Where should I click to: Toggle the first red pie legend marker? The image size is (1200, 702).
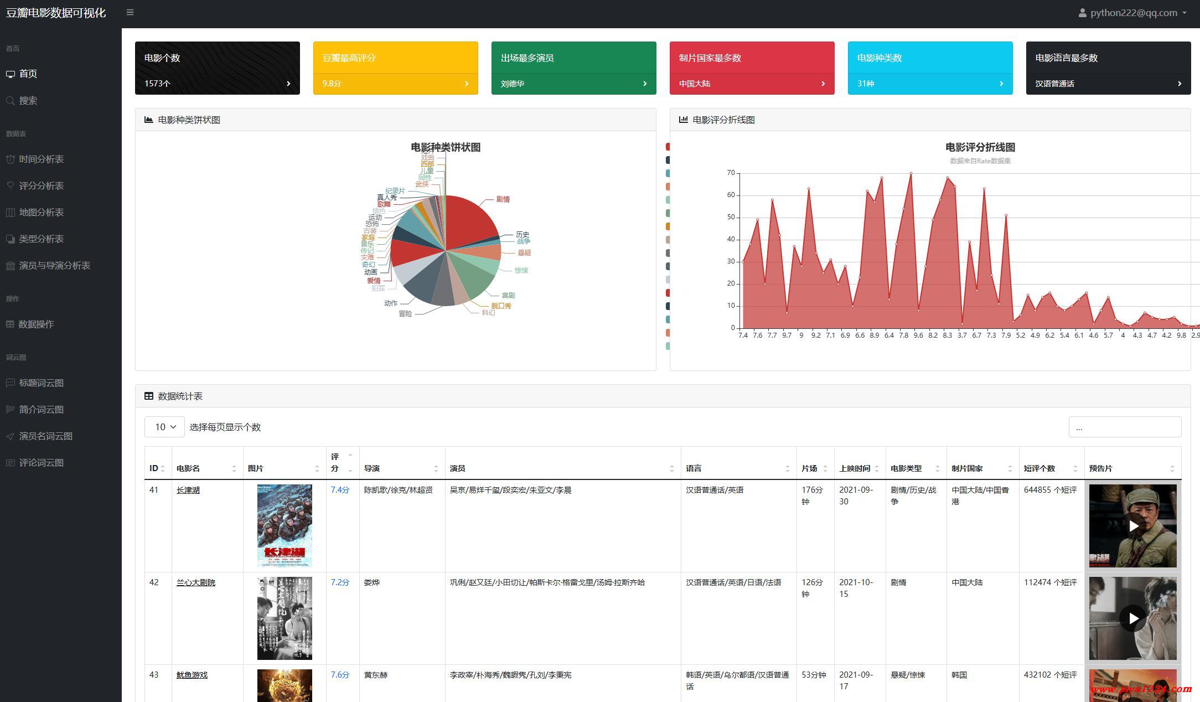click(668, 147)
